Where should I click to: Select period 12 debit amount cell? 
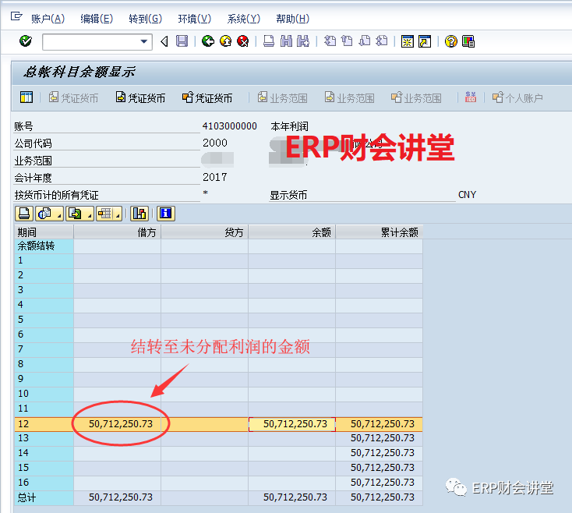pos(118,424)
